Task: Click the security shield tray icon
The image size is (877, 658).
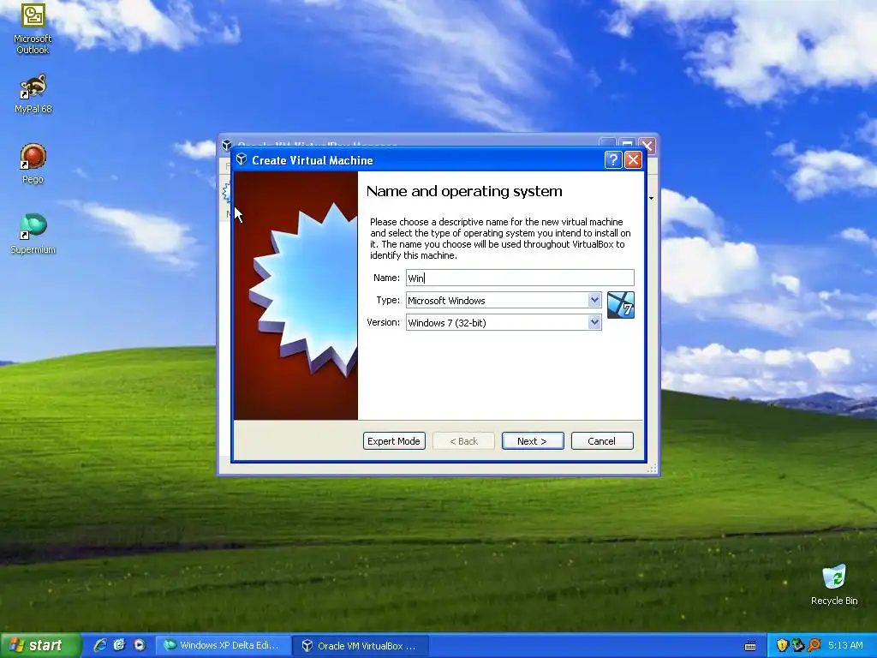Action: pos(782,645)
